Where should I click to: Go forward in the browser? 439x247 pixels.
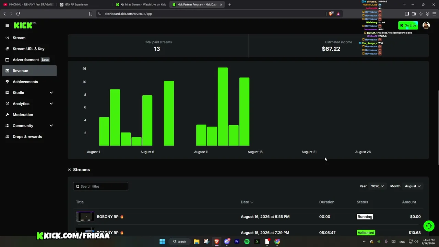(11, 14)
